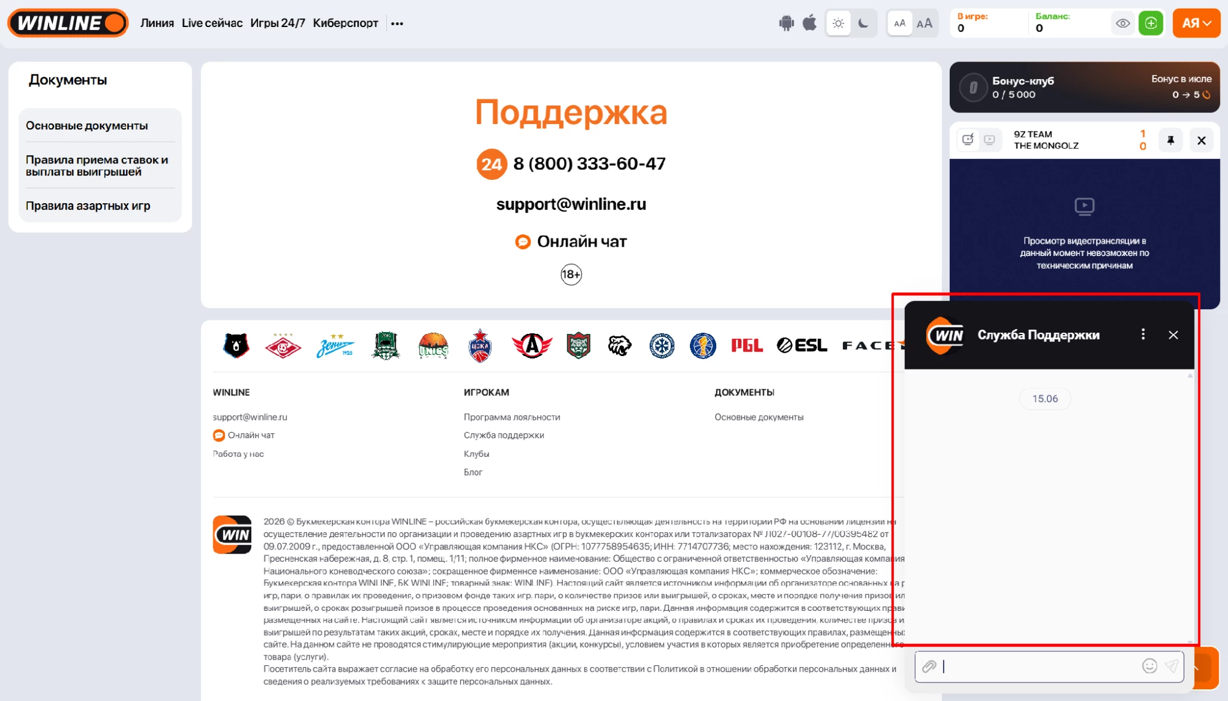This screenshot has width=1228, height=701.
Task: Pin the 9Z TEAM match widget
Action: click(1170, 141)
